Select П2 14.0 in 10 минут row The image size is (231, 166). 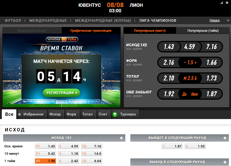coord(92,154)
